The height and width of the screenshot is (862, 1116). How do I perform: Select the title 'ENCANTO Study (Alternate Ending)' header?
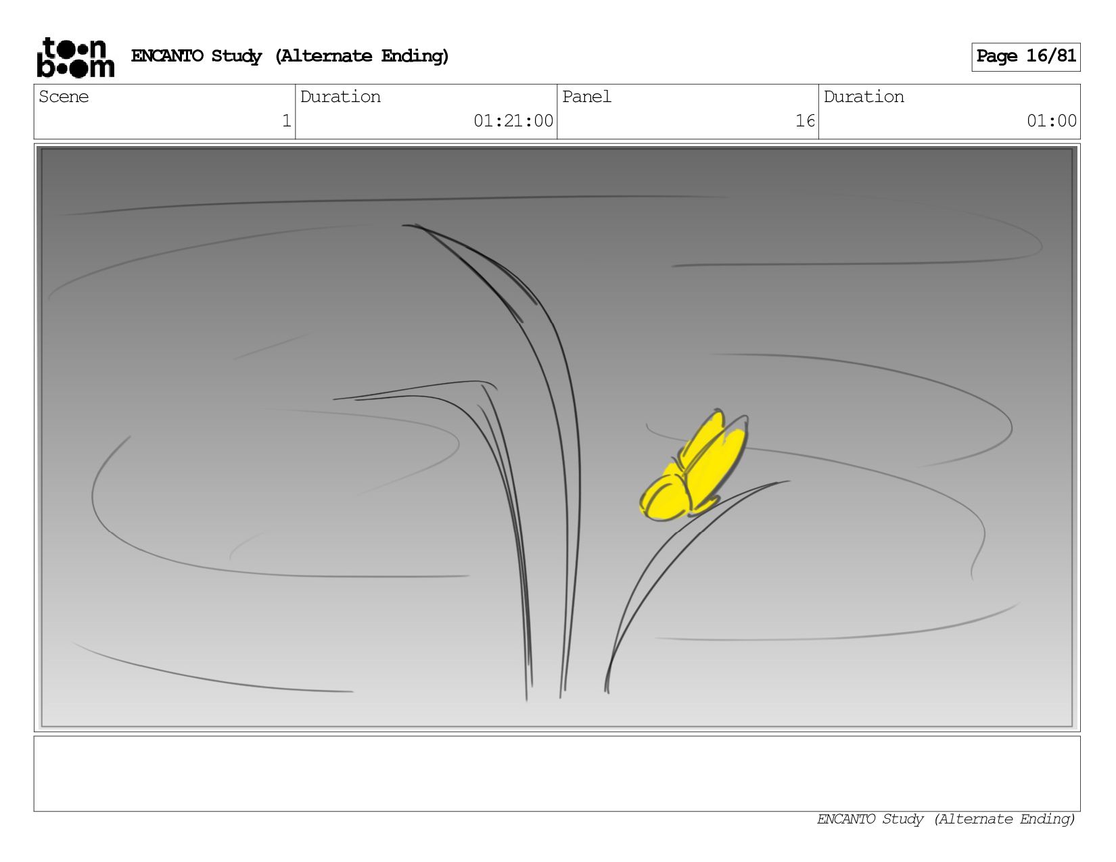tap(290, 56)
